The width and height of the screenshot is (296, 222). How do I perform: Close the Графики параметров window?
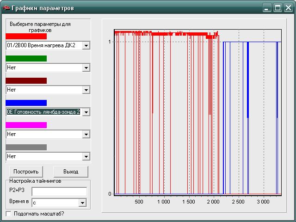[x=289, y=8]
